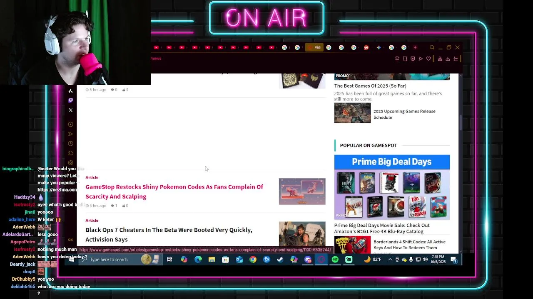Click the comment count under the GameStop article
The height and width of the screenshot is (299, 533).
114,206
